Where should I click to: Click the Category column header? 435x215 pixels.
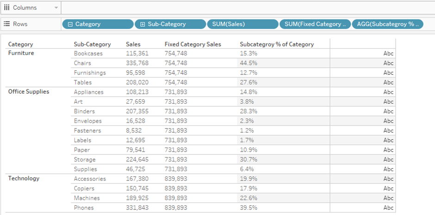click(x=21, y=44)
